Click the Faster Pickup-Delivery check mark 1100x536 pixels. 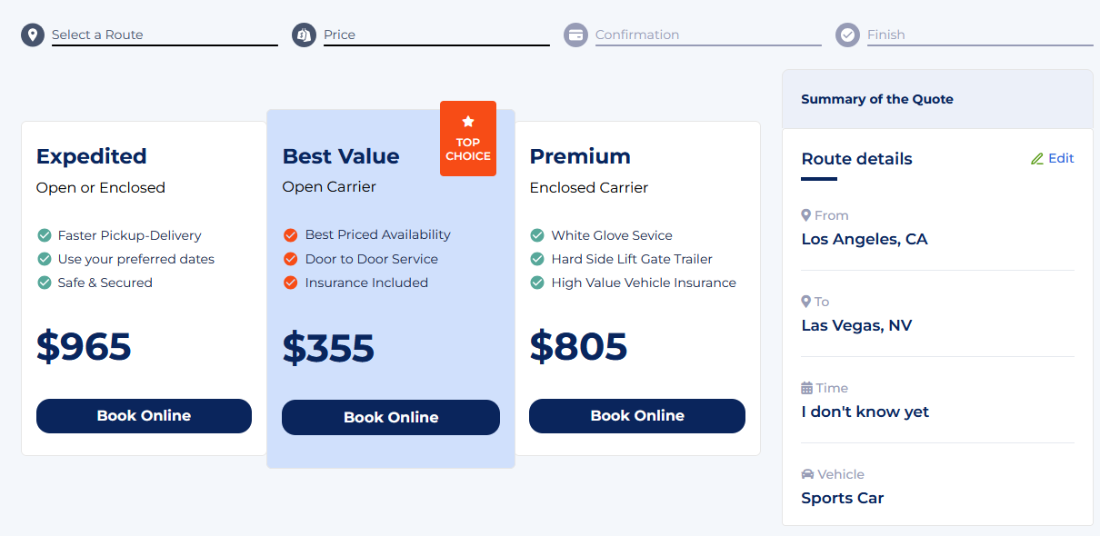[x=44, y=235]
